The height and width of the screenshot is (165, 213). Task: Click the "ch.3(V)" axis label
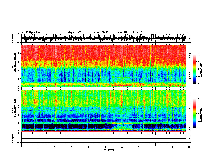[13, 138]
